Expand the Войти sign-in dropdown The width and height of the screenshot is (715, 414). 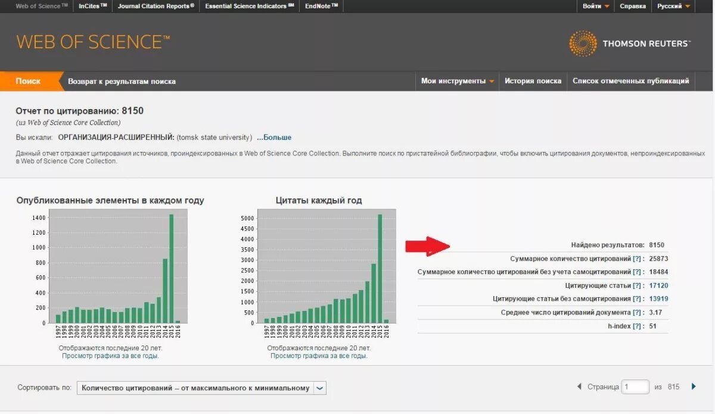point(596,6)
